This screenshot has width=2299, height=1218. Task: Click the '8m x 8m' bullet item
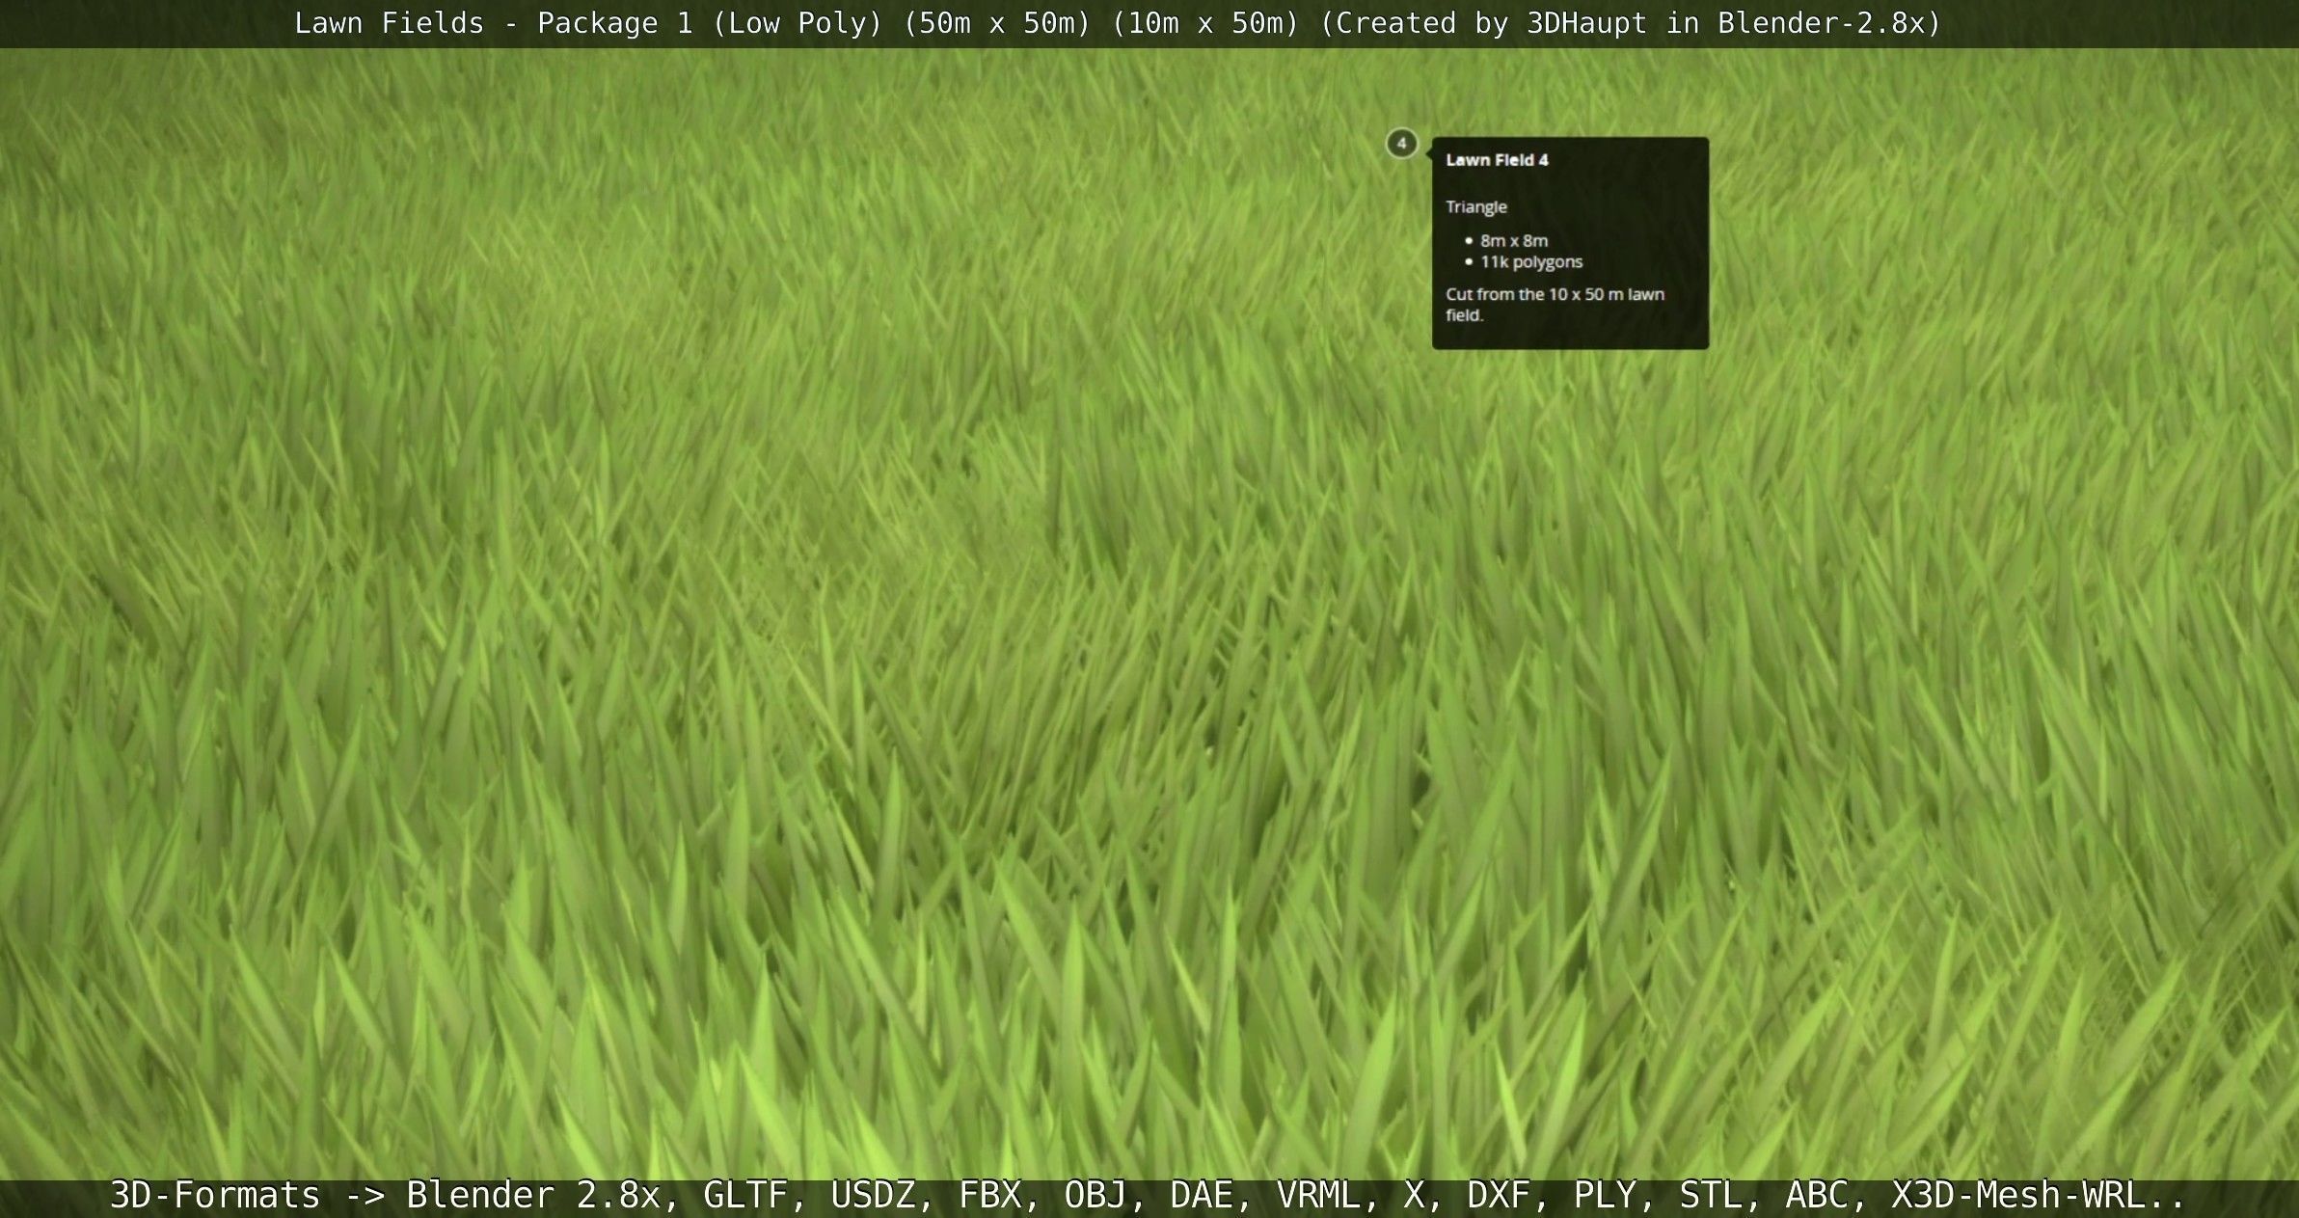coord(1514,240)
